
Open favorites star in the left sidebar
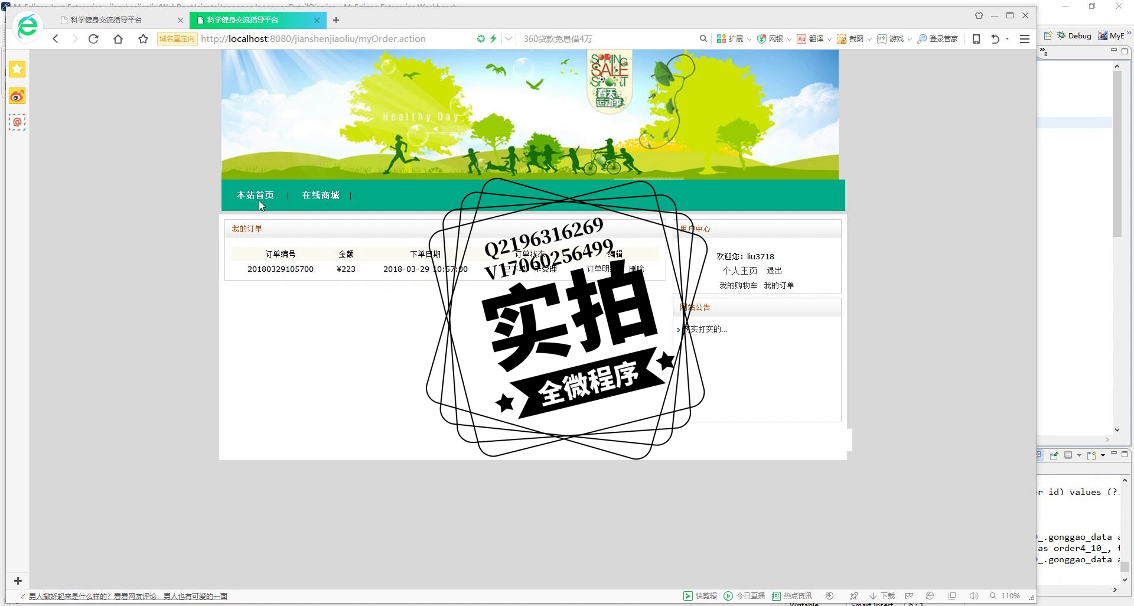click(17, 69)
